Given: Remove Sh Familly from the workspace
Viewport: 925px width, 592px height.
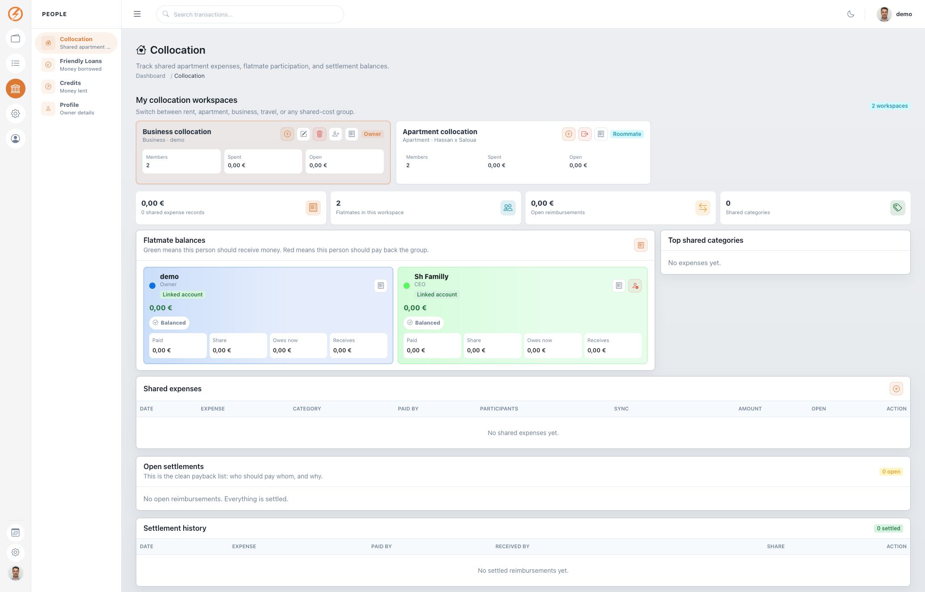Looking at the screenshot, I should 635,286.
